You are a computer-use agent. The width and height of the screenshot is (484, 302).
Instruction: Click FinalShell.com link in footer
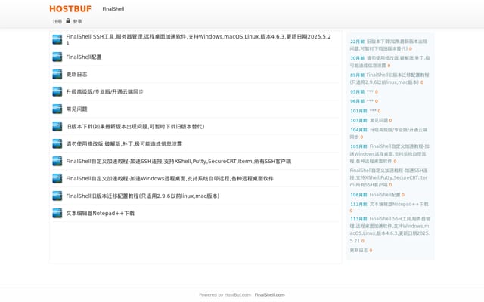tap(269, 295)
